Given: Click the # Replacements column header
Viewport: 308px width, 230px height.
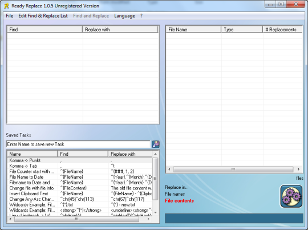Looking at the screenshot, I should 282,30.
